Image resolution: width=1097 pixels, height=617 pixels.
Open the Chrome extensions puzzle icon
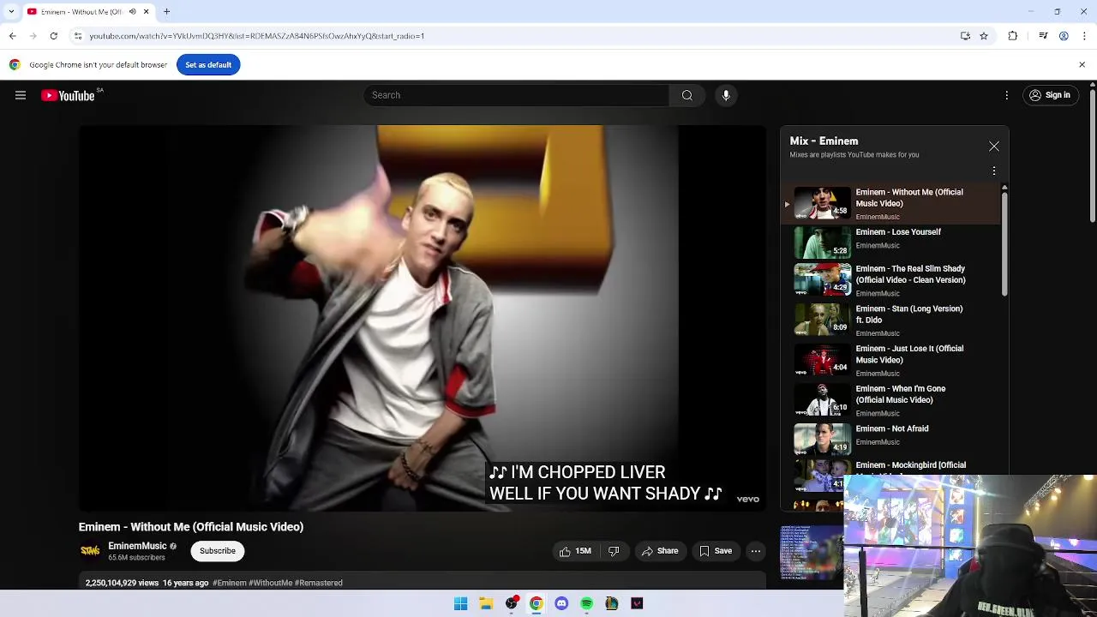1013,36
